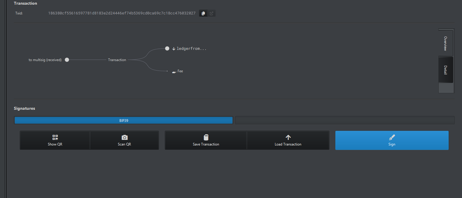Select the Txid hash text

[122, 13]
